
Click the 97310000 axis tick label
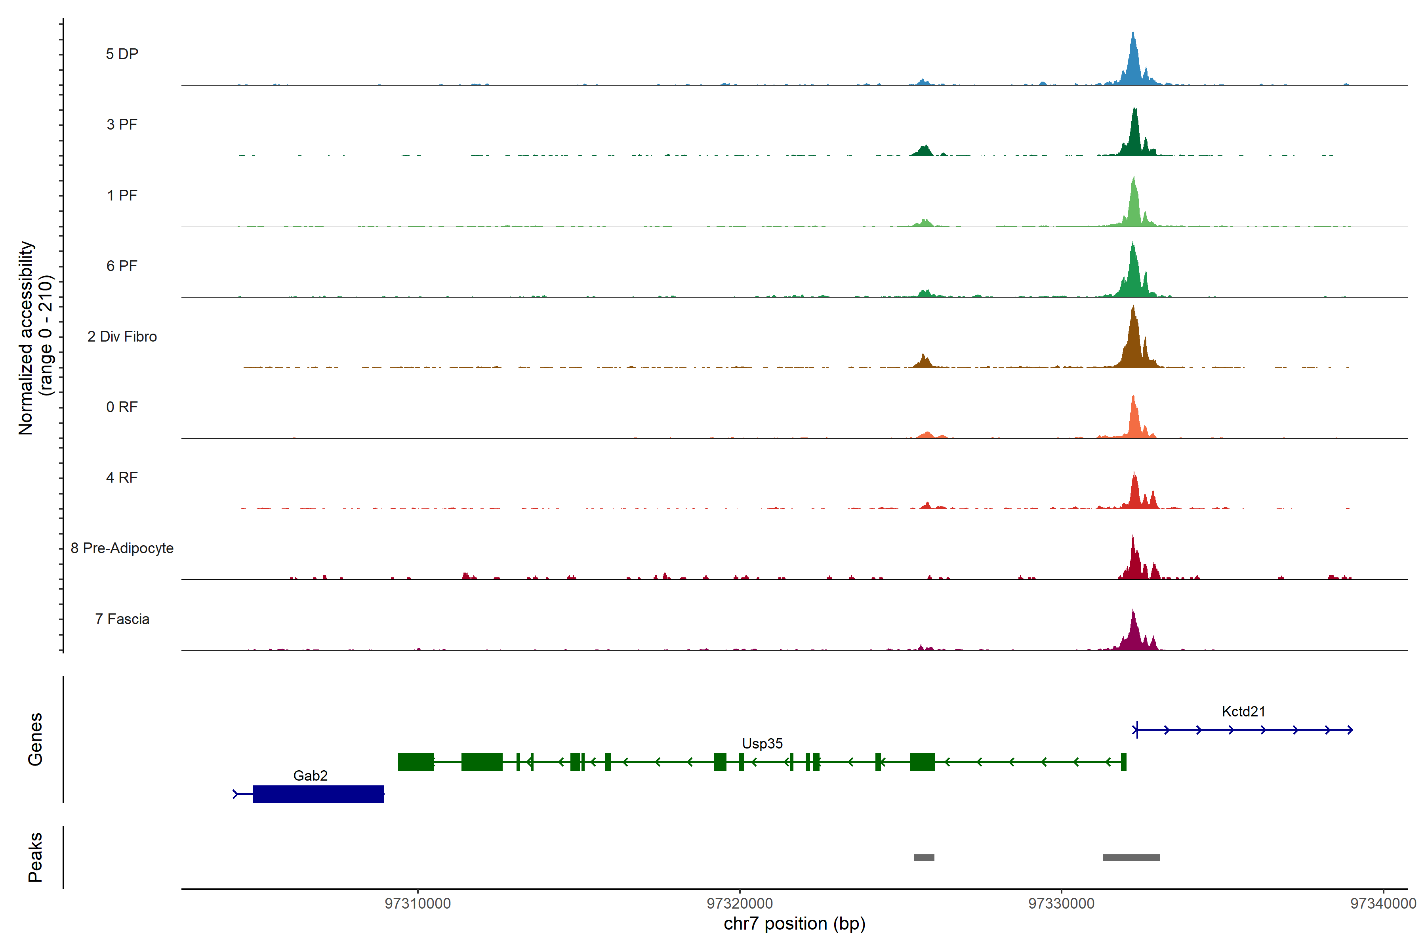(418, 903)
